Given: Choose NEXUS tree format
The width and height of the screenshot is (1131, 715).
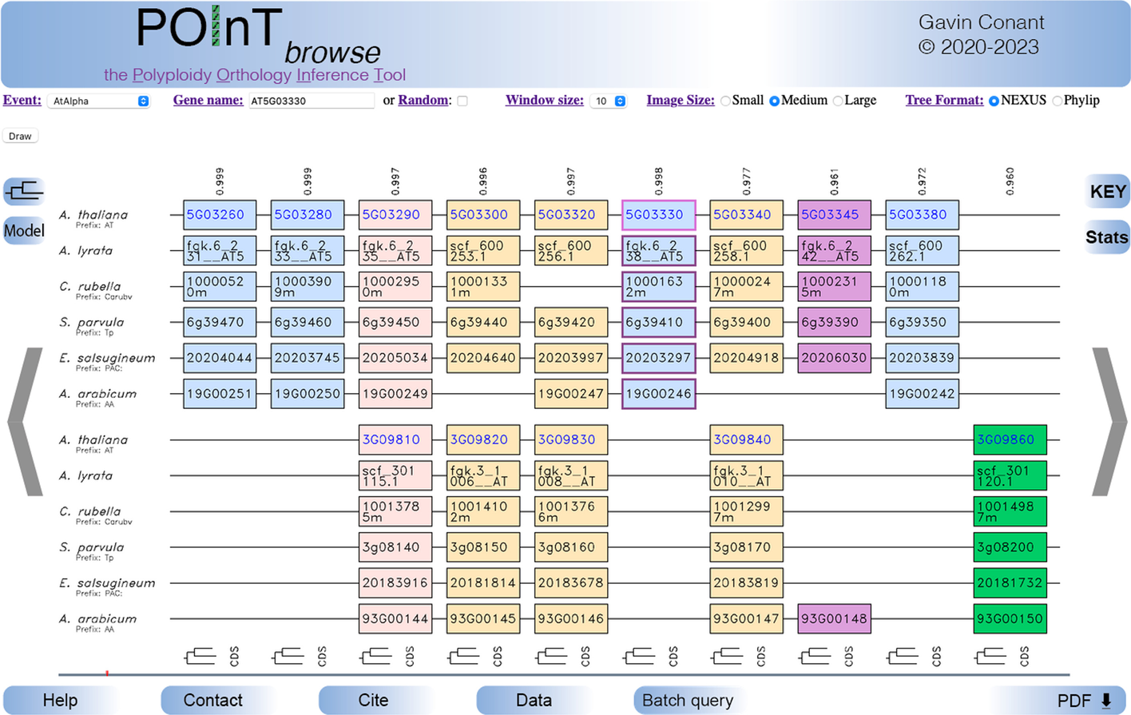Looking at the screenshot, I should click(x=994, y=101).
